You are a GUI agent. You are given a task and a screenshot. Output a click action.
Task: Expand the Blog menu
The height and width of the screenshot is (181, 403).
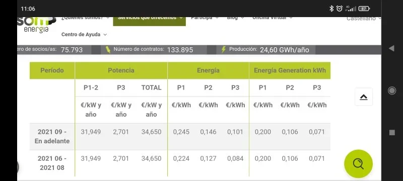(x=235, y=18)
